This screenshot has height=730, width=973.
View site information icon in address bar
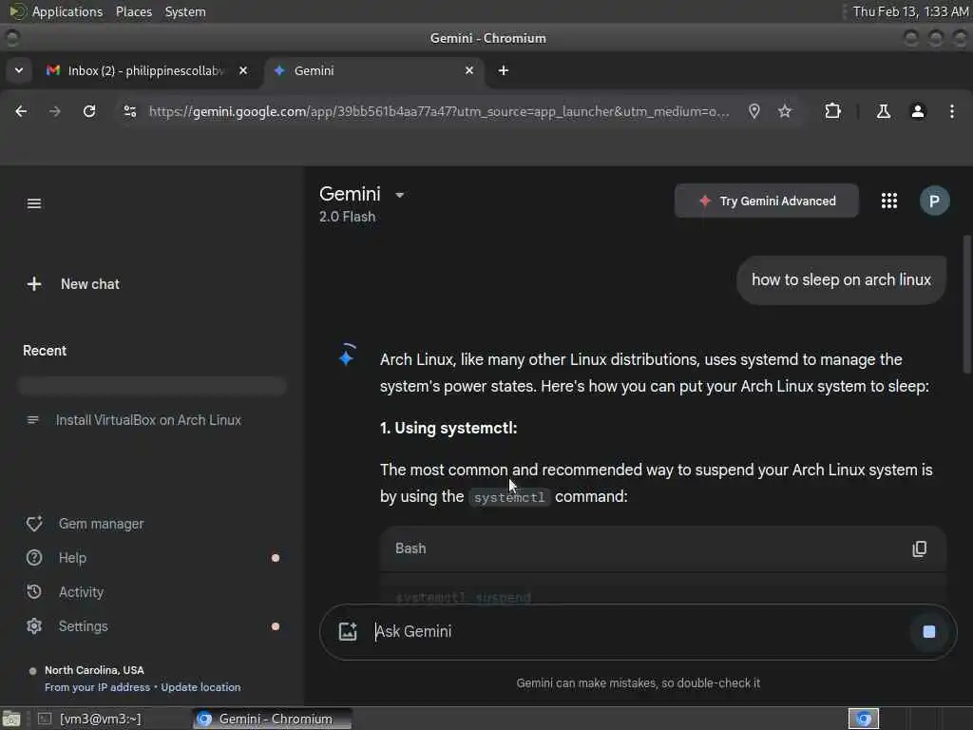129,111
